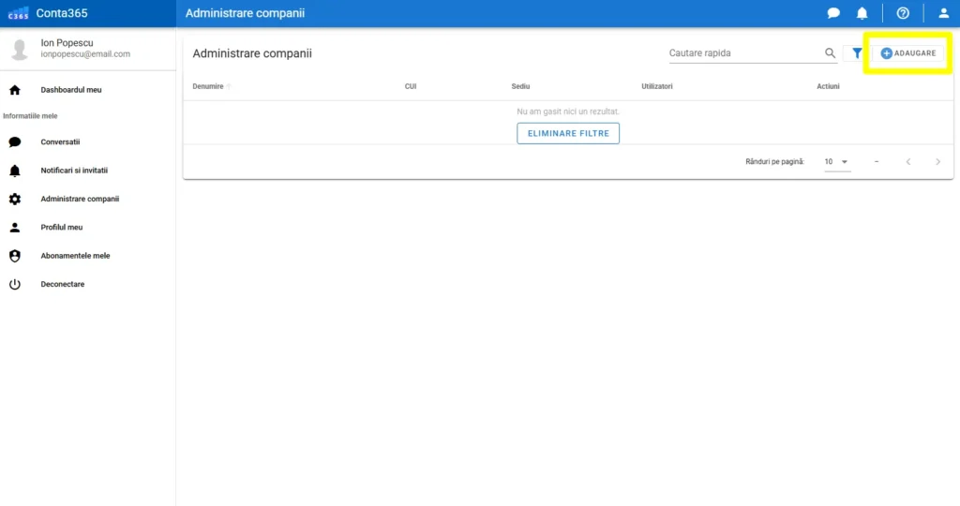Go to Dashboardul meu
Image resolution: width=960 pixels, height=506 pixels.
pos(71,90)
